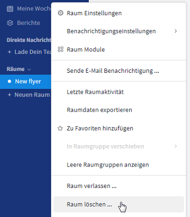Select Leere Raumgruppen anzeigen
The height and width of the screenshot is (217, 190).
pos(119,165)
